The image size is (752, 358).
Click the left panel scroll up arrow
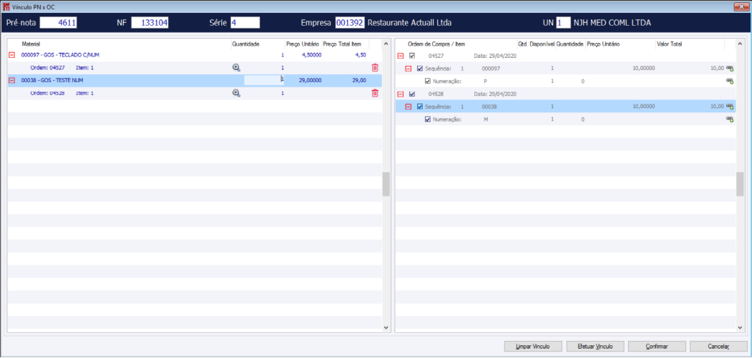pyautogui.click(x=386, y=44)
